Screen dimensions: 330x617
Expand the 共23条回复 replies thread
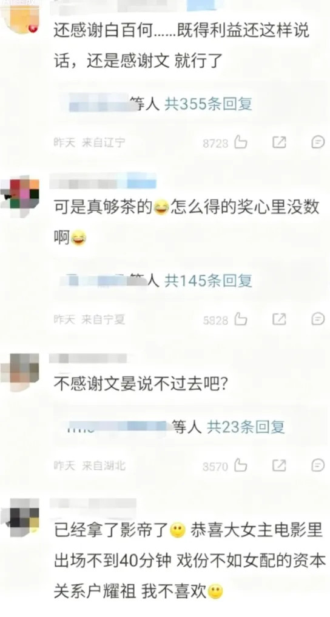[x=246, y=427]
